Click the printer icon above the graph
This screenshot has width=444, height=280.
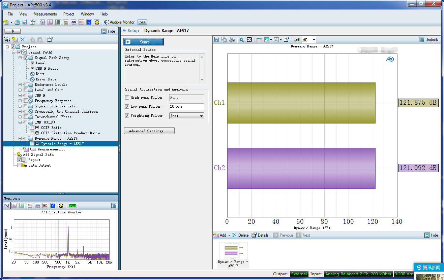tap(232, 40)
